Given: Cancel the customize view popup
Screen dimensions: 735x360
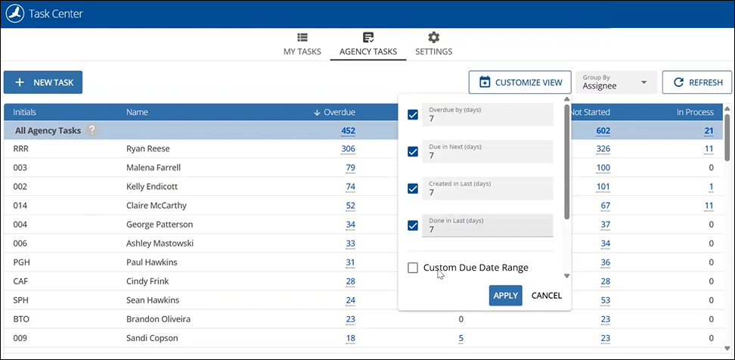Looking at the screenshot, I should pyautogui.click(x=546, y=295).
